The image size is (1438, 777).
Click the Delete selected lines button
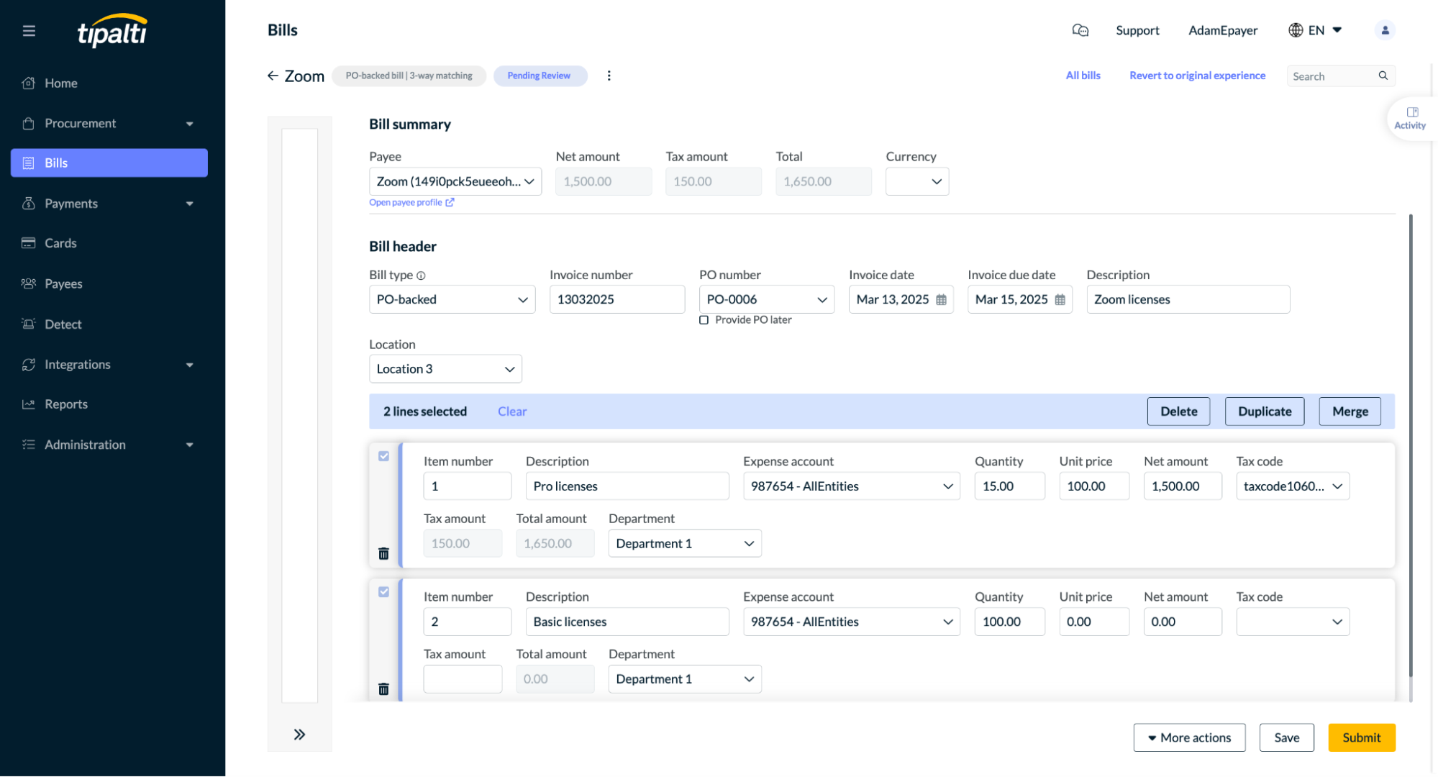coord(1178,412)
